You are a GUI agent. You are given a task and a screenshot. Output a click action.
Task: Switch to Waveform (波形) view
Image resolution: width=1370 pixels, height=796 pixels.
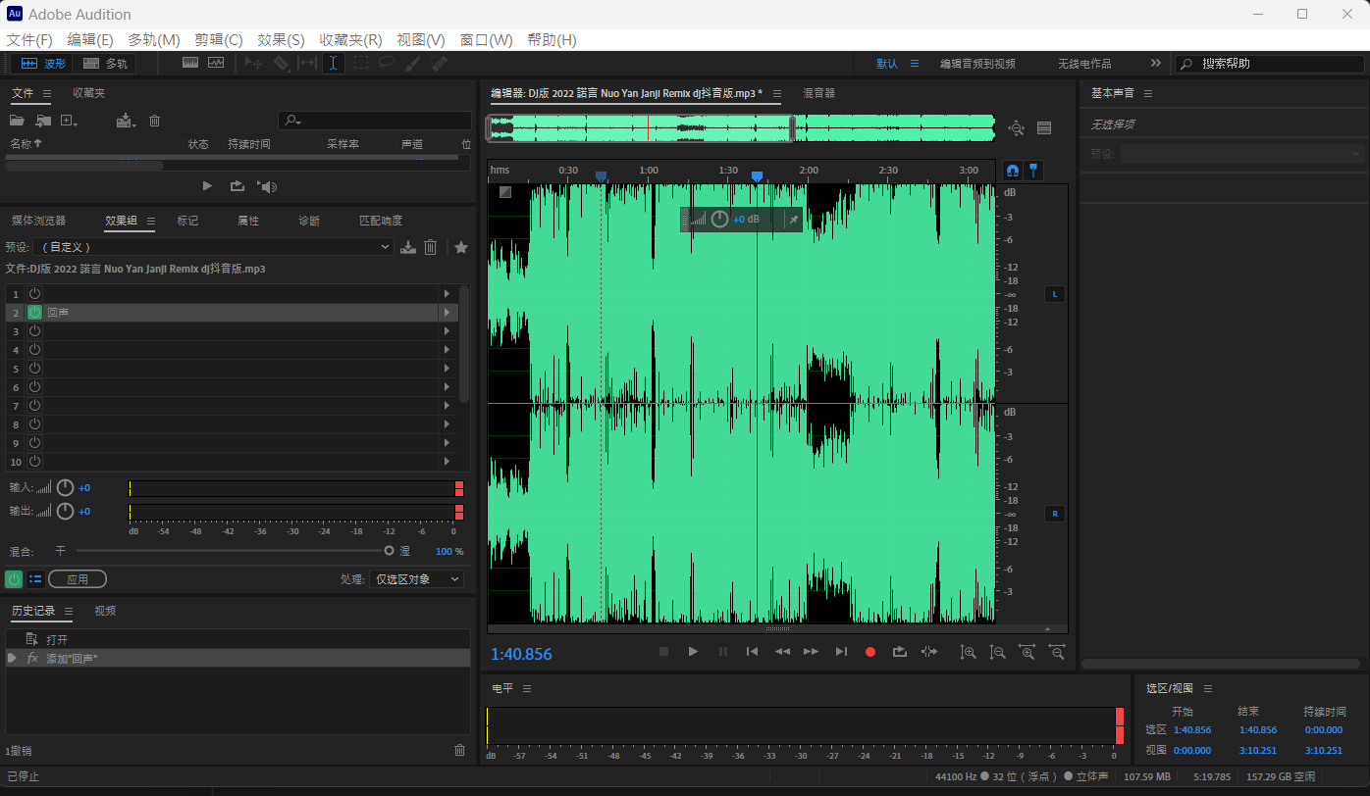pos(42,64)
